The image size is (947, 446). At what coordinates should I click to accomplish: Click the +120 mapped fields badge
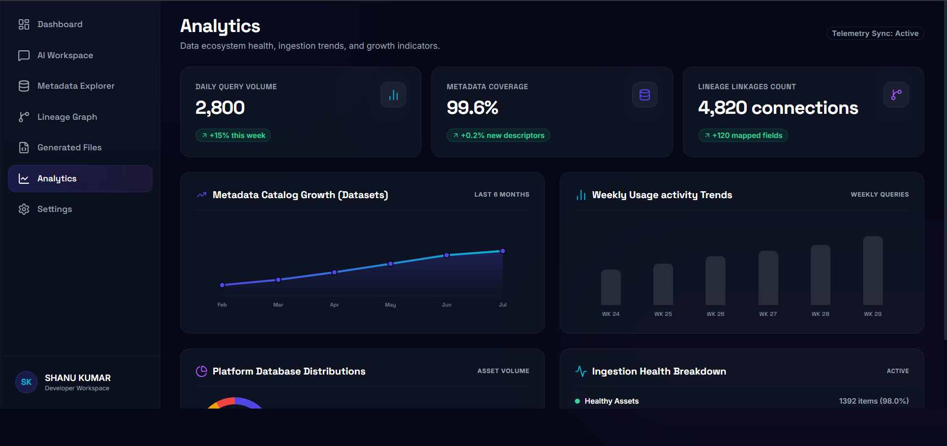743,136
